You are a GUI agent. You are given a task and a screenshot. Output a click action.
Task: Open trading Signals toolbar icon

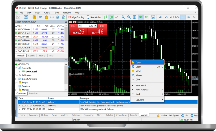pyautogui.click(x=52, y=17)
